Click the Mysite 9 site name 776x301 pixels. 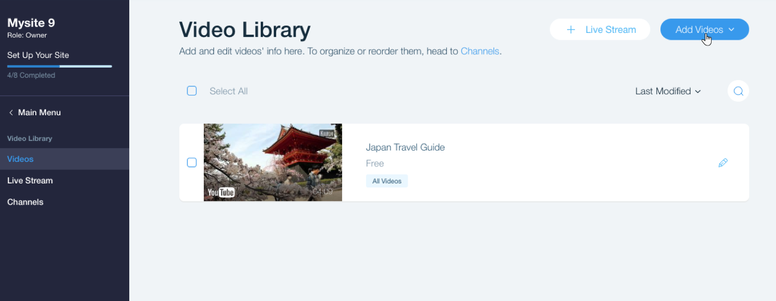(x=31, y=23)
